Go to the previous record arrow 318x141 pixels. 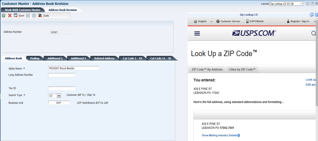tap(28, 16)
